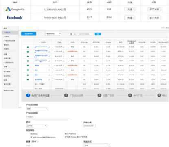Disconnect the Google Ads account link
The image size is (169, 147).
(154, 9)
